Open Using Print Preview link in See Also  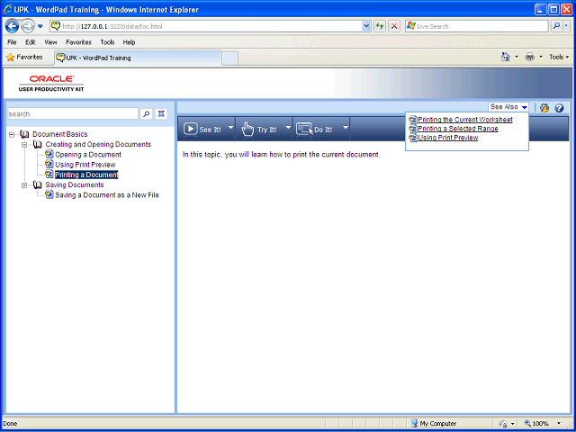(x=448, y=138)
